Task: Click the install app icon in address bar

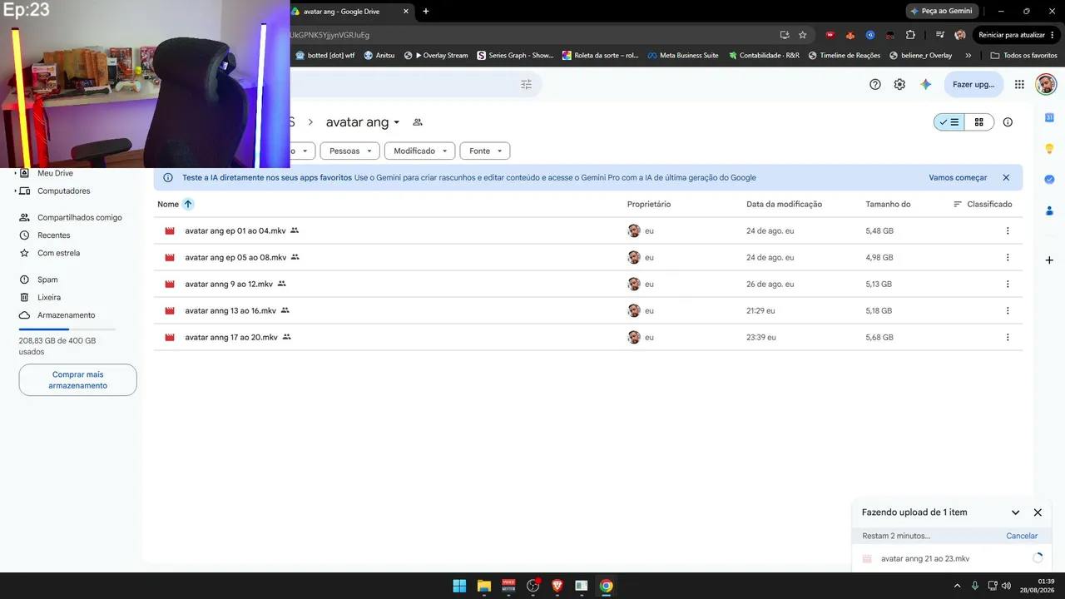Action: (x=785, y=35)
